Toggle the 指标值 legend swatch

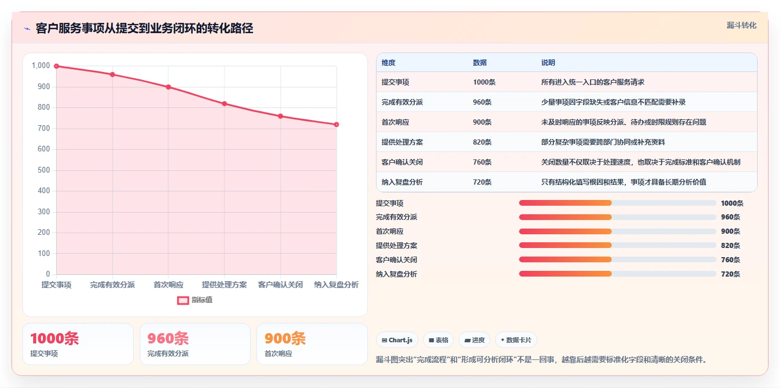point(183,300)
